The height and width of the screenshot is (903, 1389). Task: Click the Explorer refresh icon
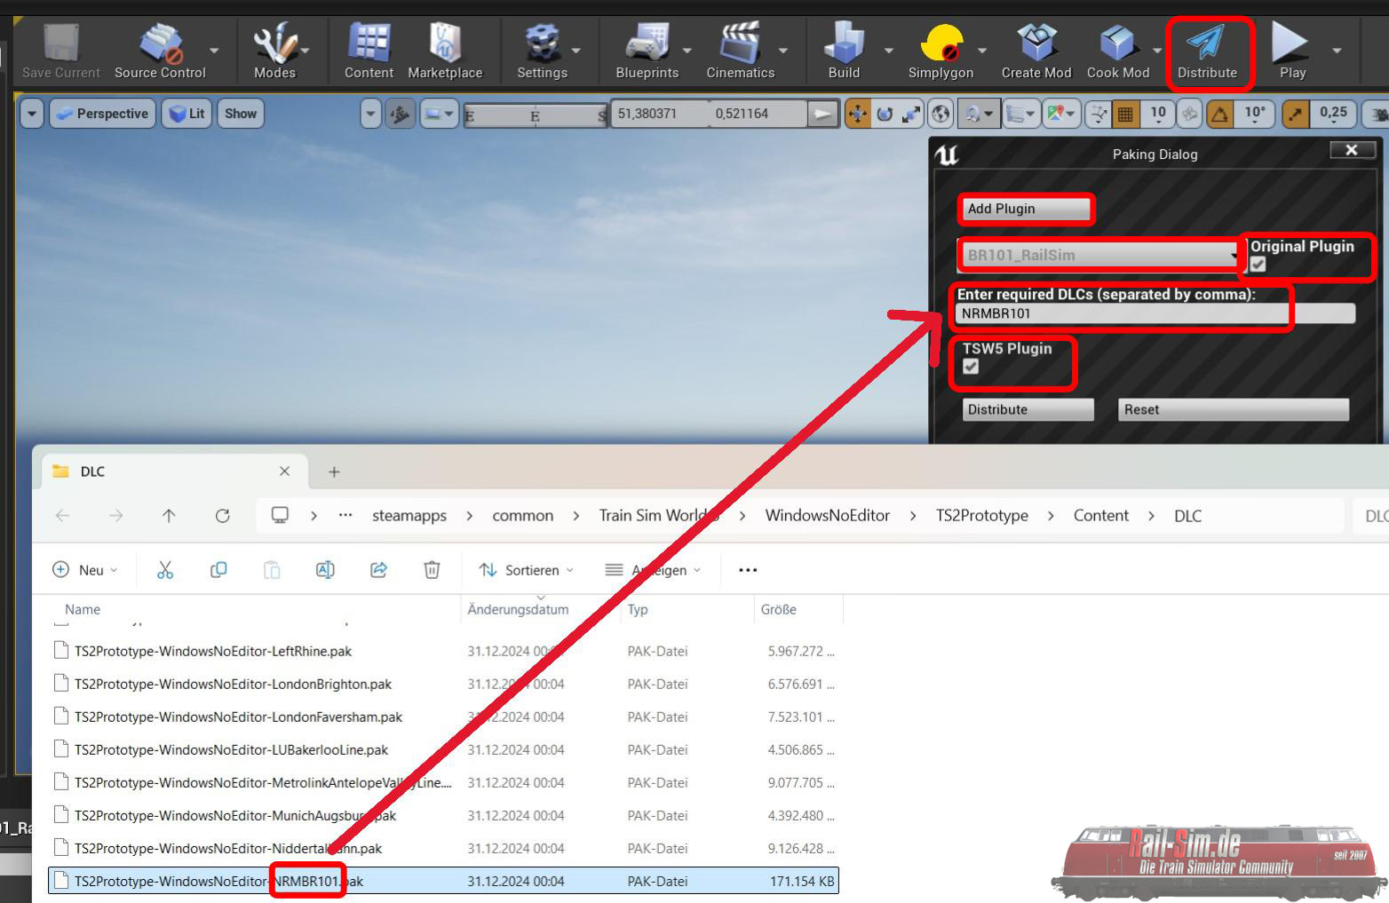(x=222, y=516)
